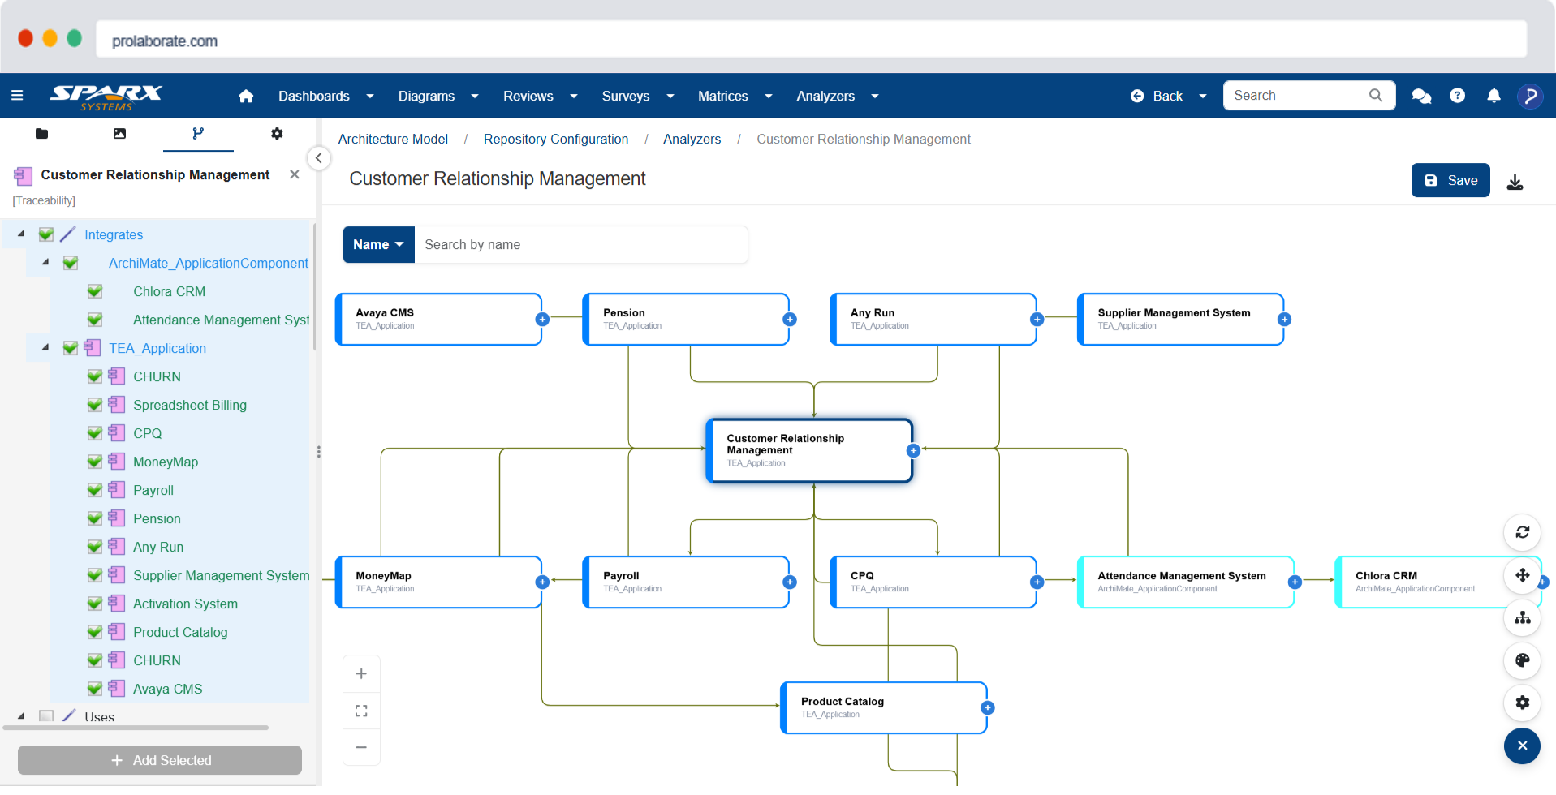
Task: Zoom out of the diagram
Action: pos(361,747)
